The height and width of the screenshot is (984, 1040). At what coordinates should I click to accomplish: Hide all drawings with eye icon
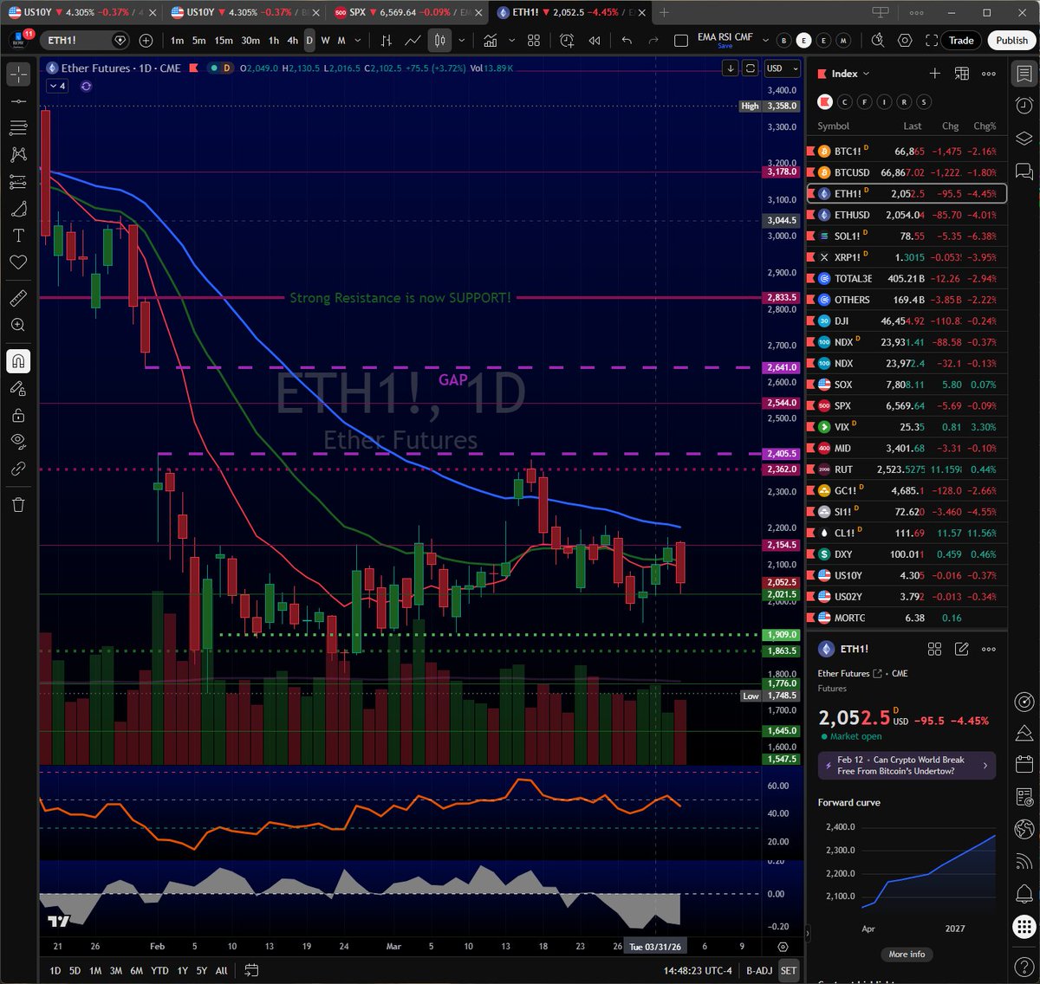coord(18,441)
